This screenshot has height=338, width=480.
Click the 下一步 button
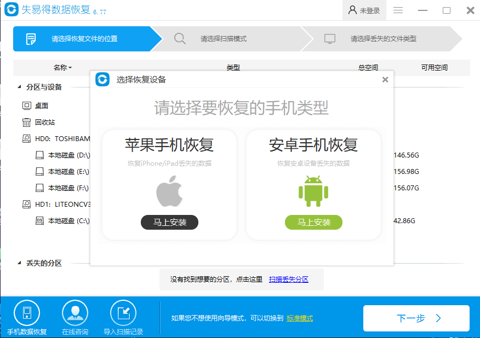point(416,318)
